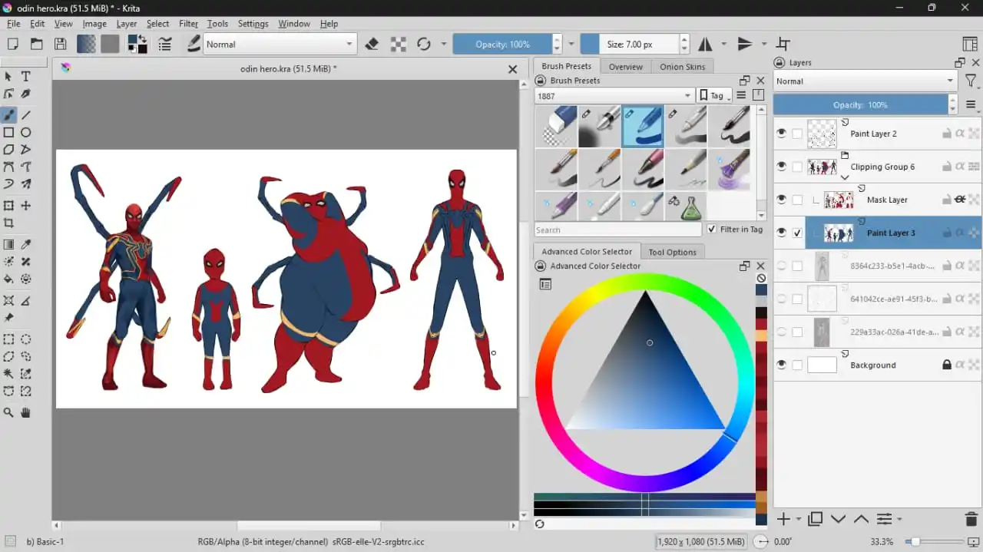Open the toolbar Opacity slider dropdown arrow
Screen dimensions: 983x552
(x=571, y=44)
